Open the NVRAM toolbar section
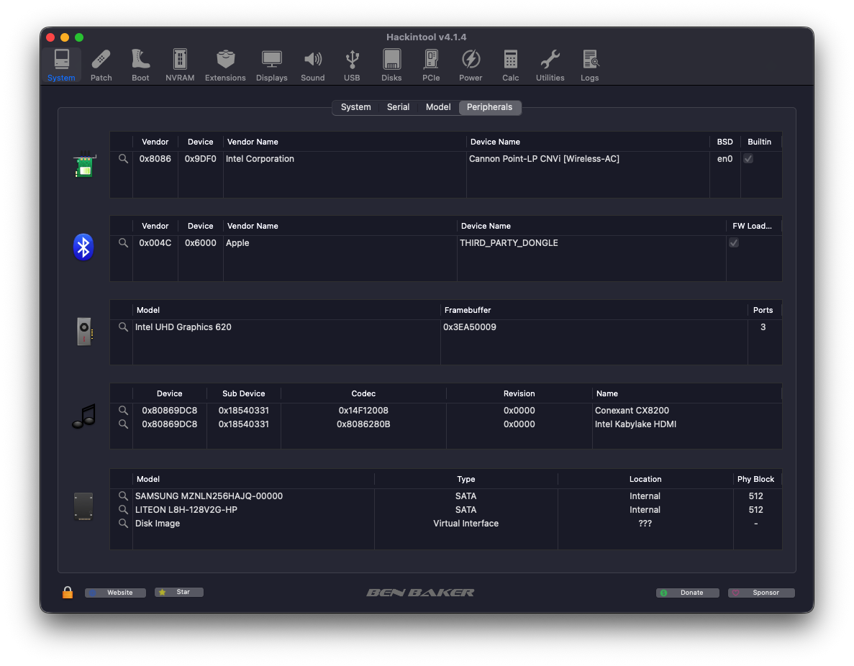Image resolution: width=854 pixels, height=666 pixels. point(180,65)
